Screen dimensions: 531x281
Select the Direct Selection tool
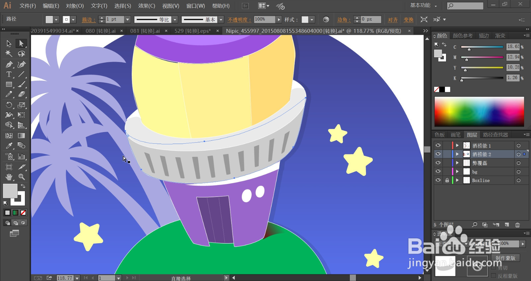pyautogui.click(x=21, y=43)
